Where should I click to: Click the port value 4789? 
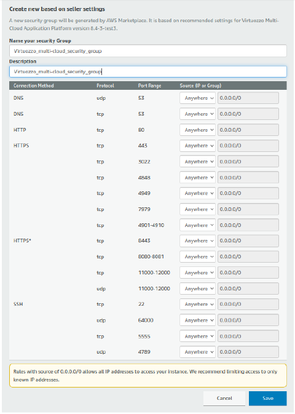(144, 352)
